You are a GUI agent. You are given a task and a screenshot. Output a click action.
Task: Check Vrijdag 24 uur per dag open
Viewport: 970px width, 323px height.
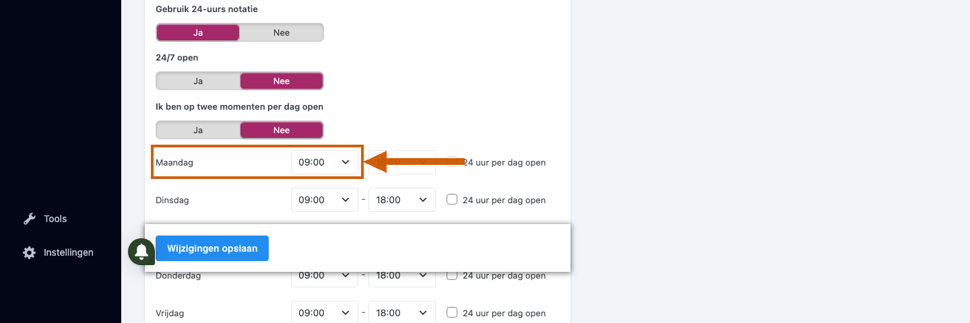coord(452,312)
